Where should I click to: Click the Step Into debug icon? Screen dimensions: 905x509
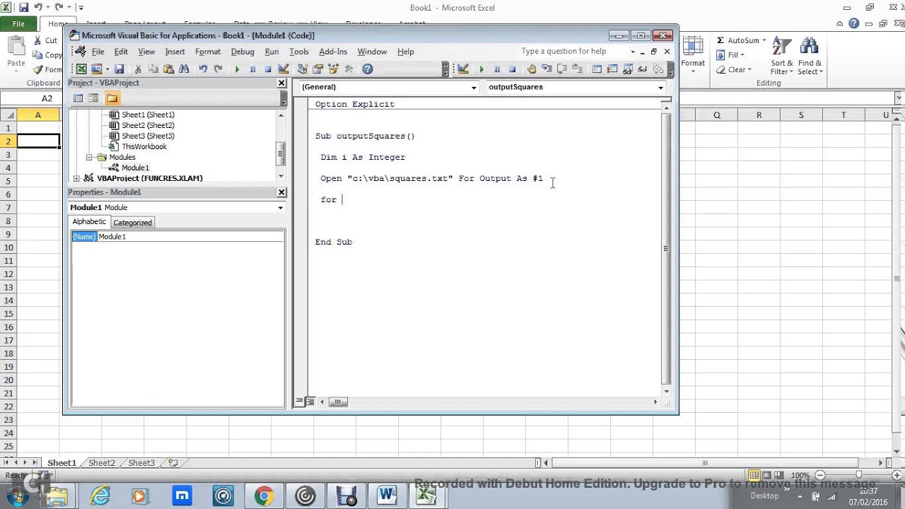click(547, 69)
